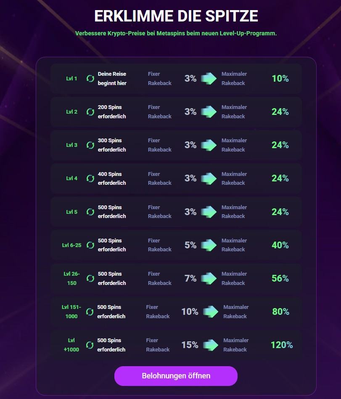The image size is (341, 399).
Task: Click the arrow icon in Lvl +1000 row
Action: (x=210, y=345)
